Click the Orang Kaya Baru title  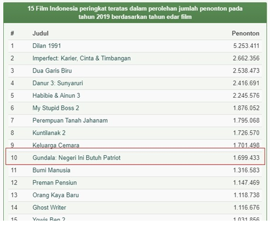(56, 195)
